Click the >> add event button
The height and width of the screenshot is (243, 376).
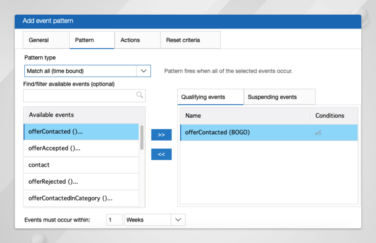(161, 135)
